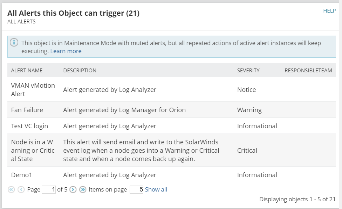Open the HELP link
Screen dimensions: 342x209
click(x=329, y=11)
